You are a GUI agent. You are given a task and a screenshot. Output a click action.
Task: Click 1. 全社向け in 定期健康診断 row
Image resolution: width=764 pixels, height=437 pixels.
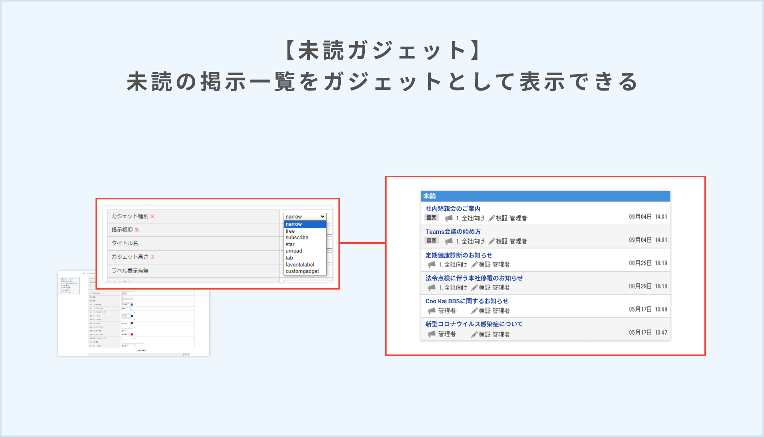pos(453,264)
